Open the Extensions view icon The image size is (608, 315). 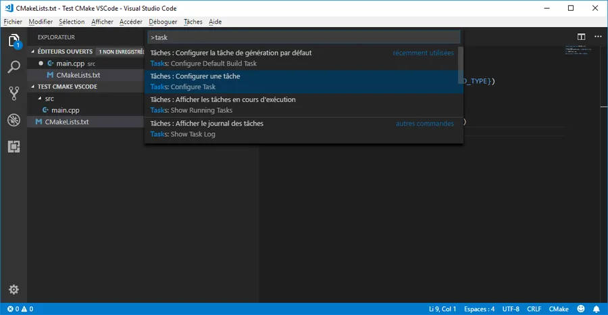coord(14,147)
